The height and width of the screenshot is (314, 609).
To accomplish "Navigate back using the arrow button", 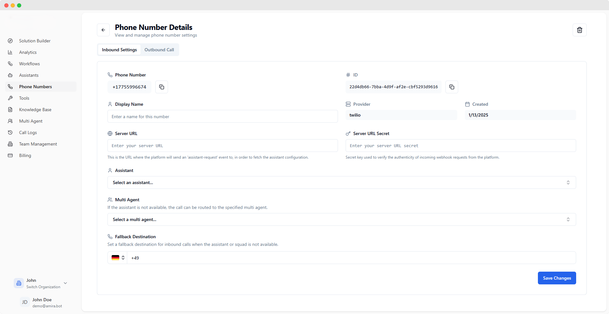I will pos(103,30).
